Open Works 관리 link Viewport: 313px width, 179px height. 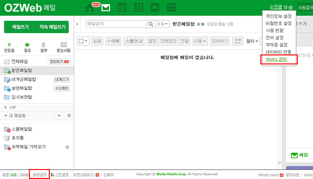pos(276,59)
